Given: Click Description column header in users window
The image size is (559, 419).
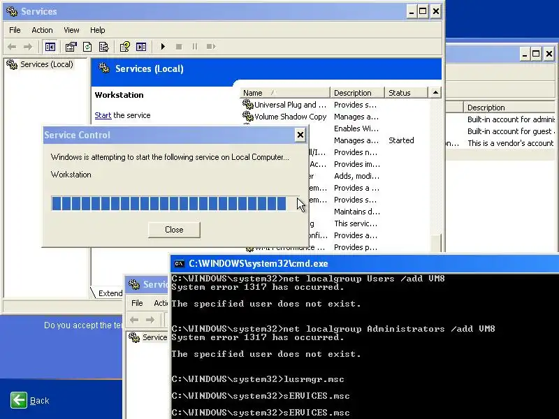Looking at the screenshot, I should [510, 108].
